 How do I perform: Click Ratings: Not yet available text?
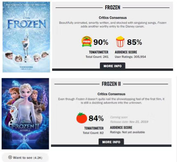click(127, 132)
